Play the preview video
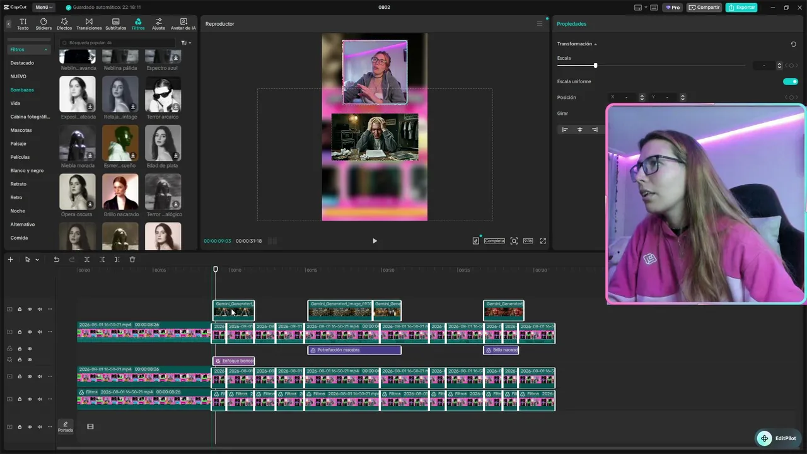The width and height of the screenshot is (807, 454). click(x=374, y=241)
